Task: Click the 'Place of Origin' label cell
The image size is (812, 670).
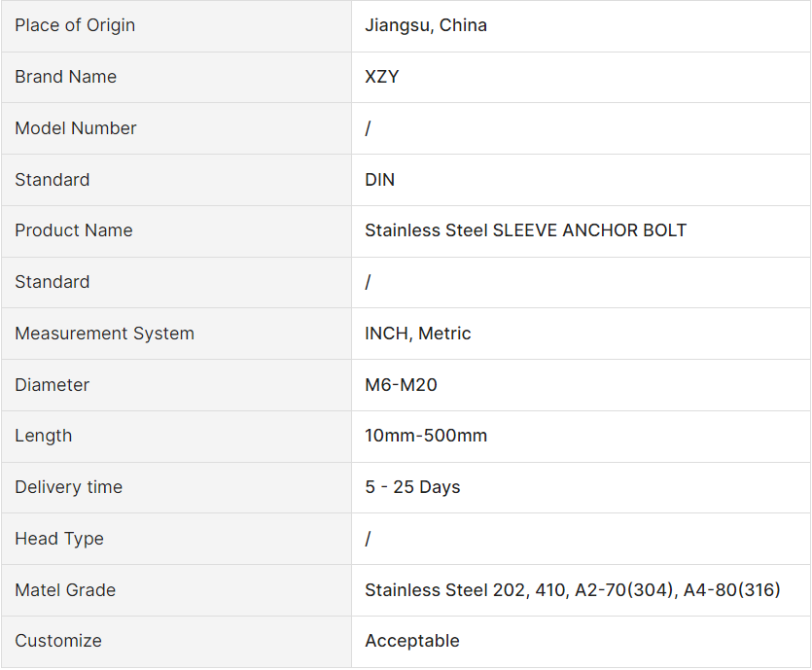Action: [75, 25]
